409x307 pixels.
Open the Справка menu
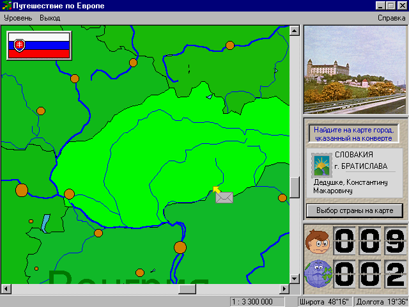point(391,18)
